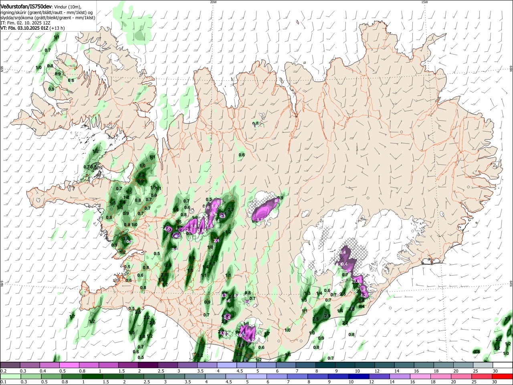
Task: Select the 1.5 green swatch, lower legend row
Action: (113, 376)
